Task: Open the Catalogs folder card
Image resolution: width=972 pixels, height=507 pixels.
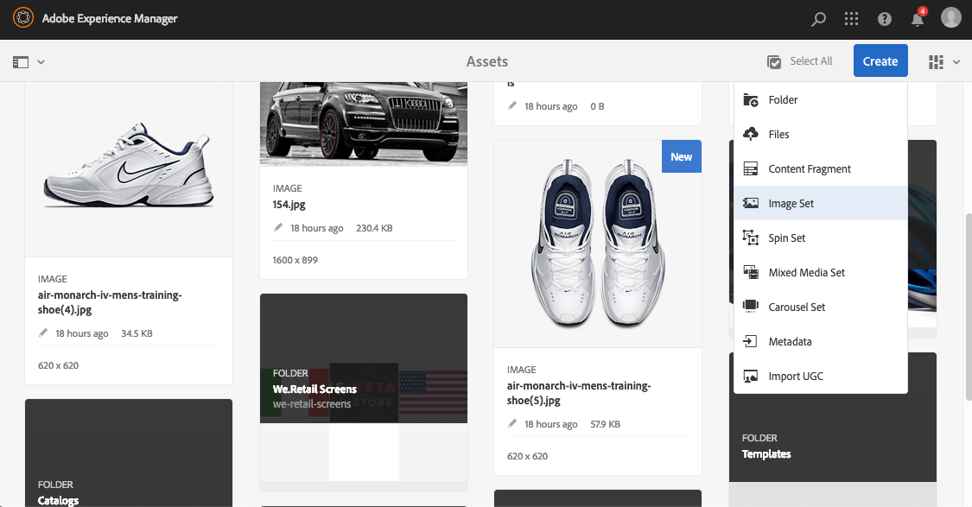Action: point(129,453)
